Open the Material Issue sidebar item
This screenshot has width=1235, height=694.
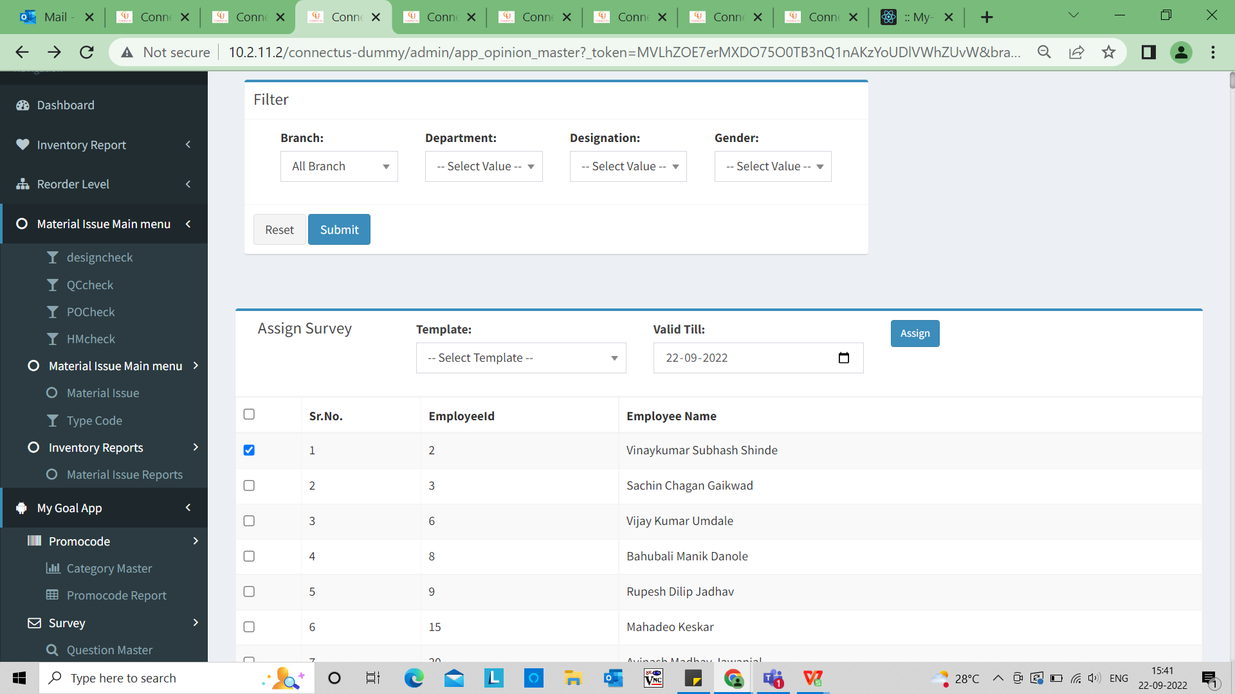(103, 393)
